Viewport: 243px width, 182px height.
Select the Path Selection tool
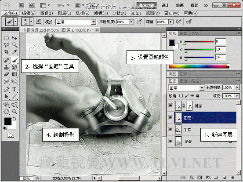(x=6, y=96)
